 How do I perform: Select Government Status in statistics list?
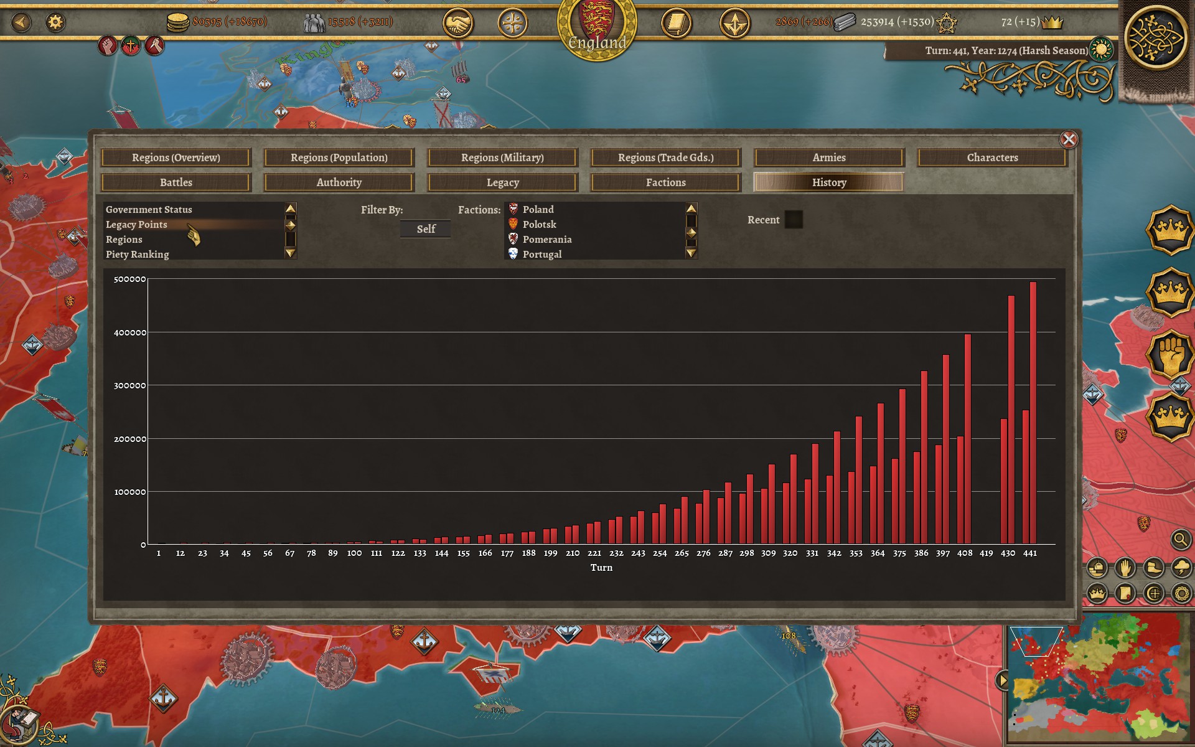(194, 210)
